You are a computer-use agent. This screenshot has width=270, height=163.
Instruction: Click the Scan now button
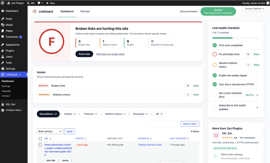[x=84, y=54]
